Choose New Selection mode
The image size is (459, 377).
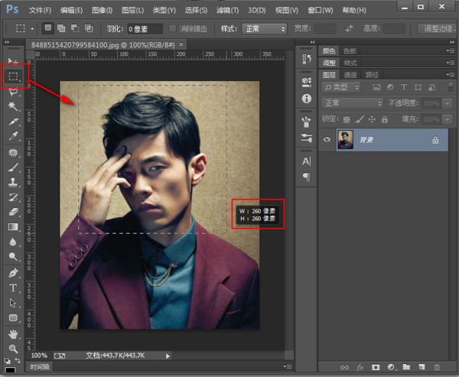47,28
